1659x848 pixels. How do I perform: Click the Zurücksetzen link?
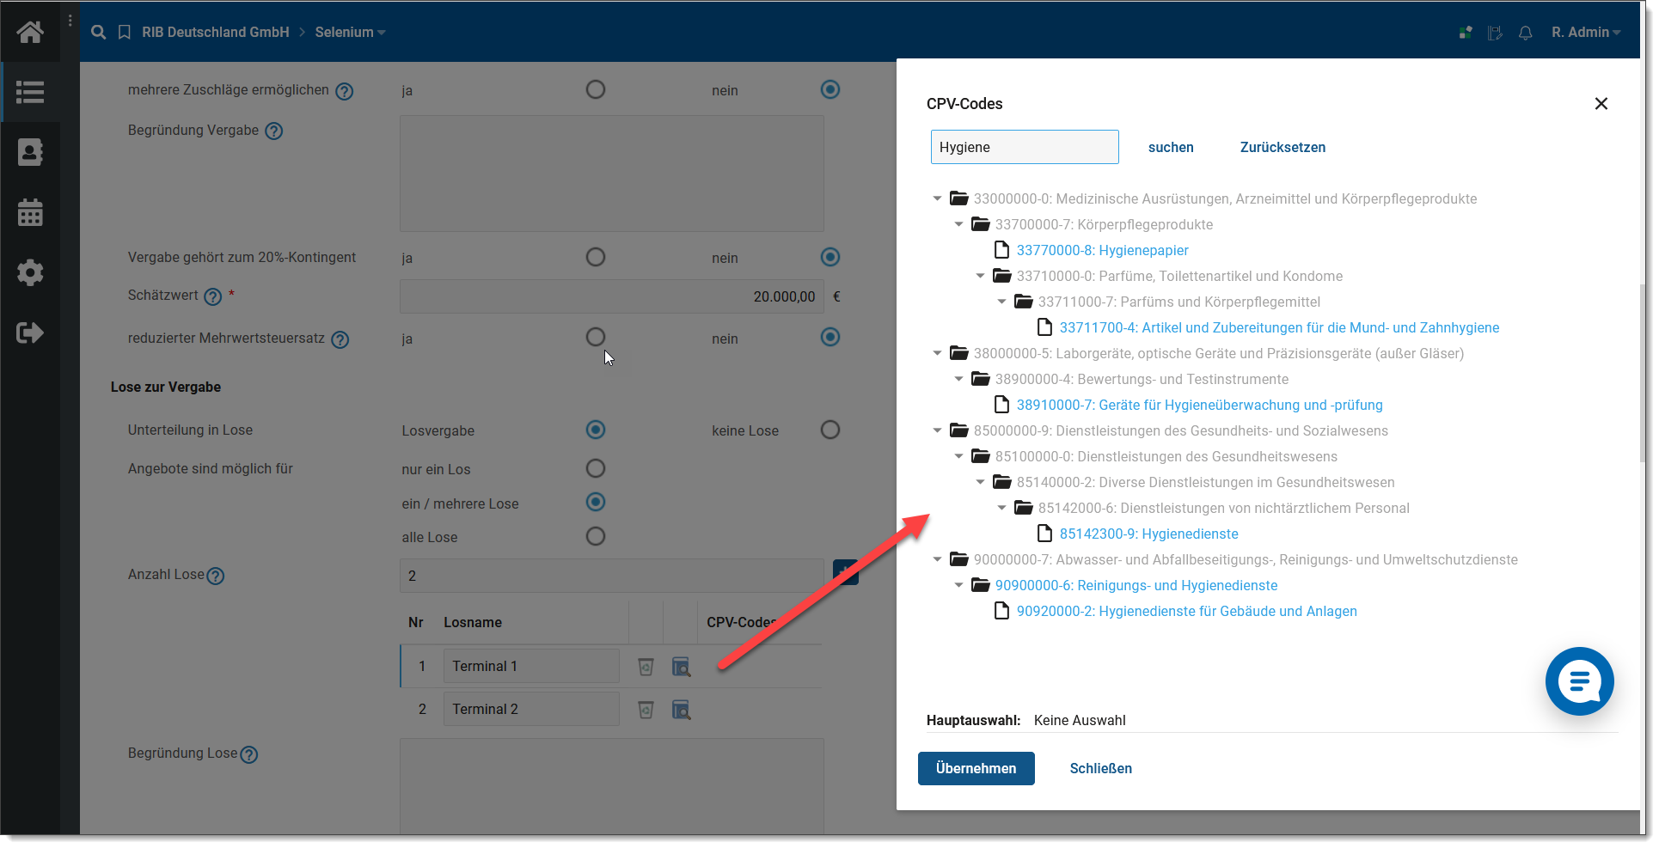[x=1282, y=147]
